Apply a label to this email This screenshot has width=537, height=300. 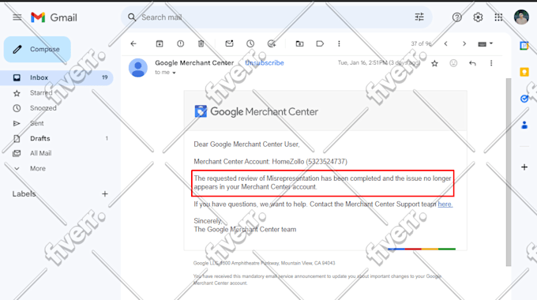(x=320, y=43)
